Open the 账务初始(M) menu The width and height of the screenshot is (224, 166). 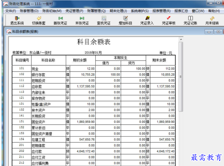coord(52,11)
